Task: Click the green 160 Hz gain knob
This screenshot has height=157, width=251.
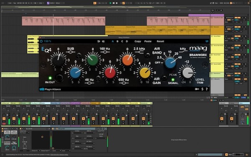Action: tap(93, 60)
